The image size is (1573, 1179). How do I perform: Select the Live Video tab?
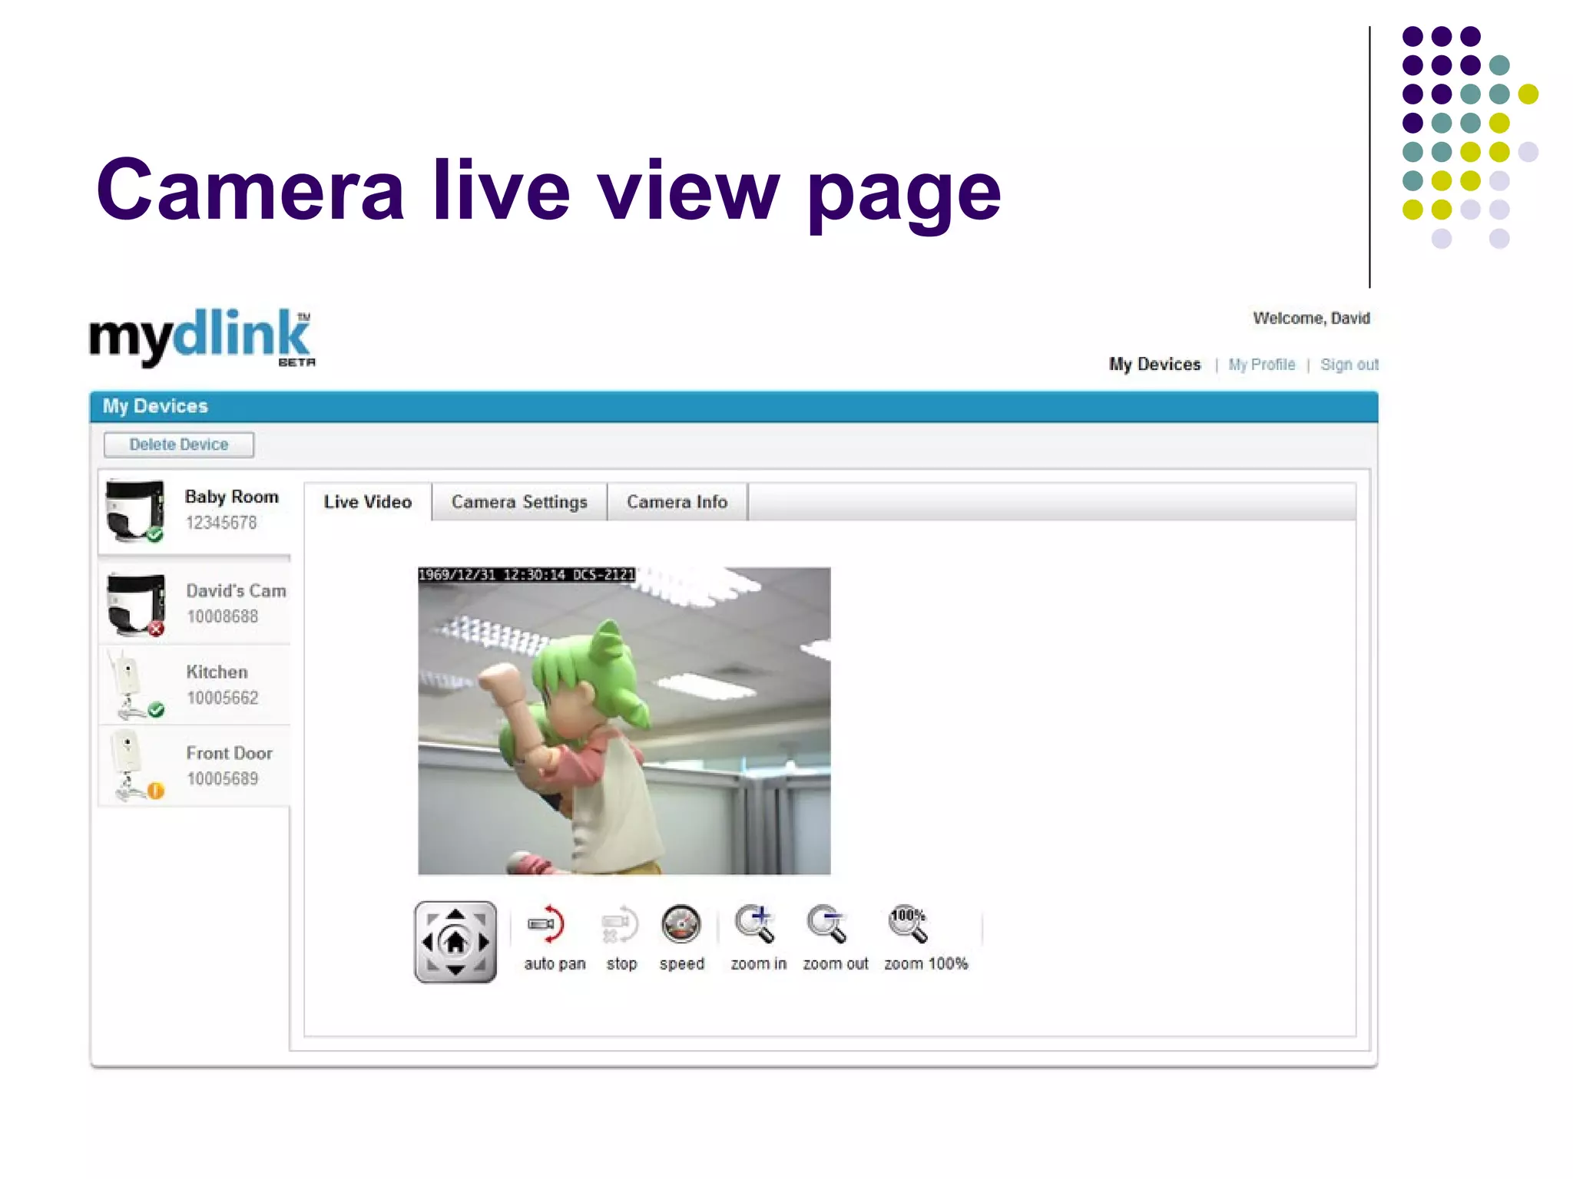pos(368,502)
